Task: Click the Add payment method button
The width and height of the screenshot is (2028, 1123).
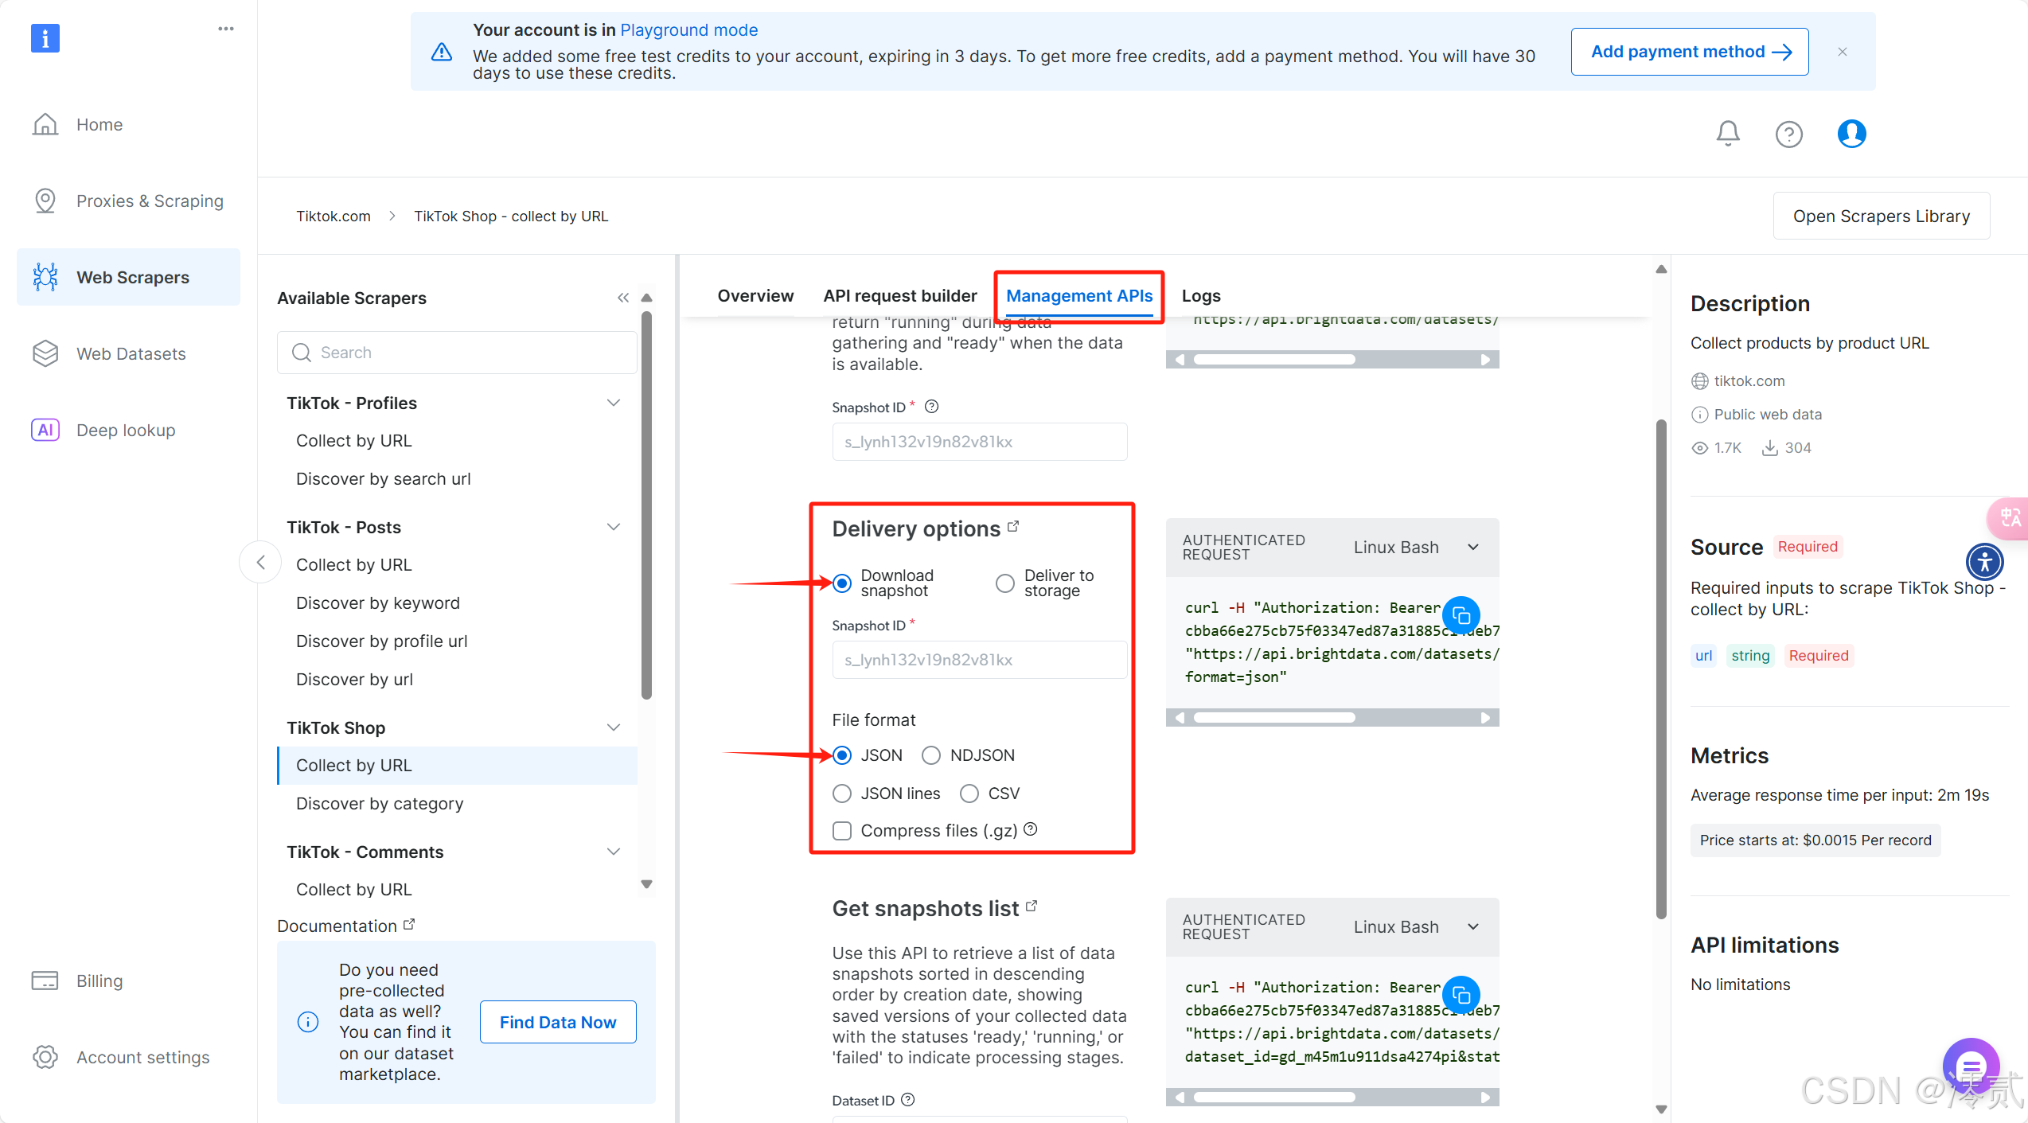Action: point(1689,52)
